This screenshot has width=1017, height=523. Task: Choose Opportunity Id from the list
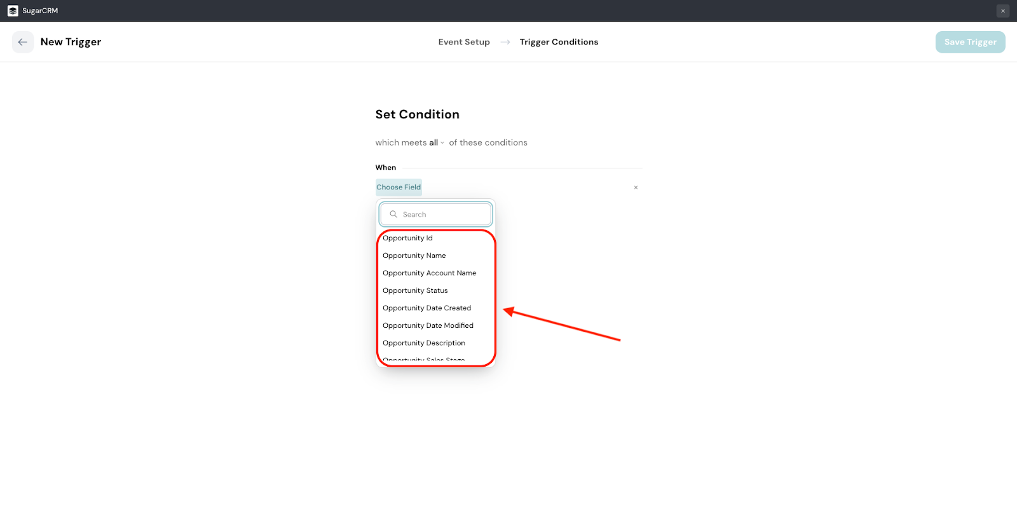click(407, 238)
